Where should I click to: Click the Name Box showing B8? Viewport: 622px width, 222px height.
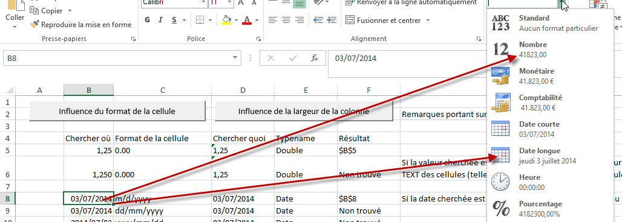pos(117,58)
